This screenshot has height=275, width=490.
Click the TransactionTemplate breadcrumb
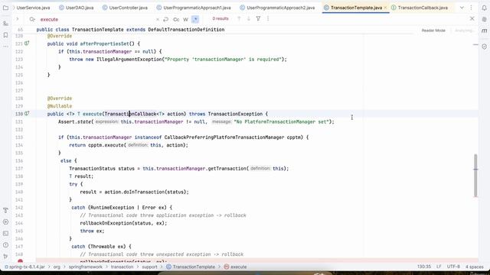[x=191, y=267]
